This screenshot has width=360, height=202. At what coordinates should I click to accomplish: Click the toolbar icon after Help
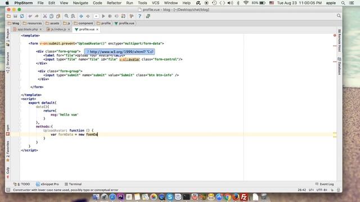tap(148, 16)
